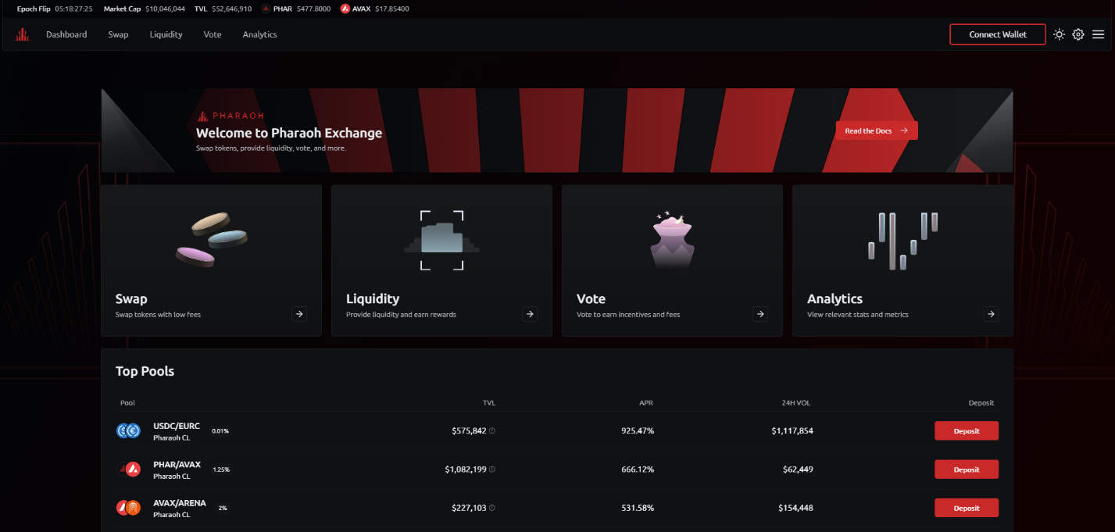The image size is (1115, 532).
Task: Click the AVAX token icon in ticker
Action: click(x=345, y=9)
